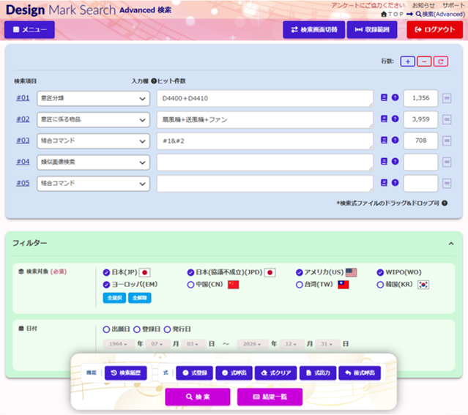The height and width of the screenshot is (415, 468).
Task: Open search item dropdown for row #02
Action: pos(93,119)
